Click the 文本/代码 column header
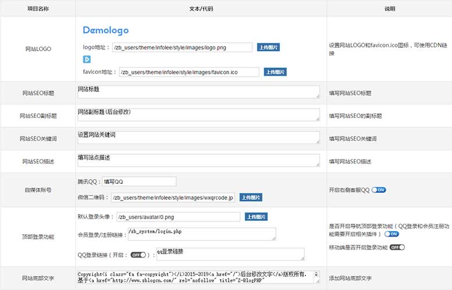The image size is (452, 290). [201, 9]
